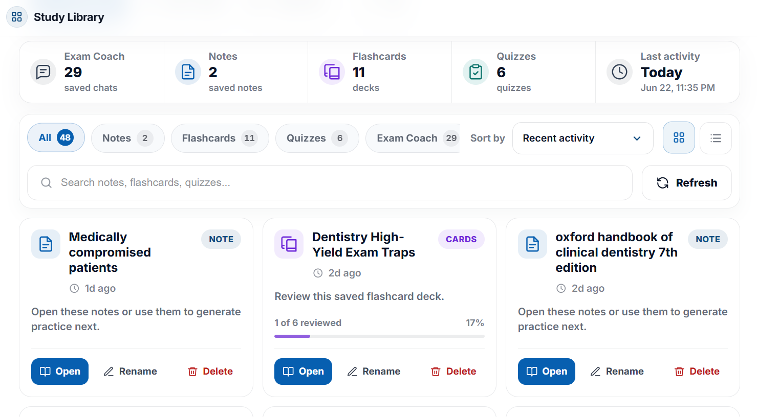
Task: Click the flashcard review progress bar
Action: coord(379,336)
